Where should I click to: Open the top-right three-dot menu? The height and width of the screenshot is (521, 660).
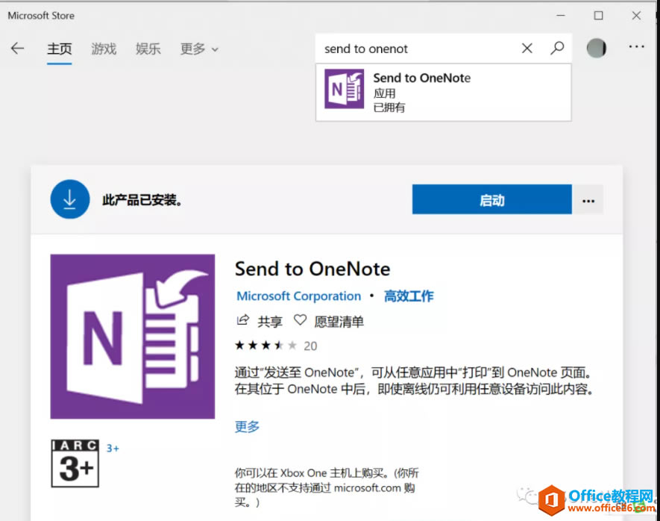pyautogui.click(x=636, y=47)
